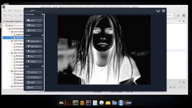This screenshot has height=108, width=192.
Task: Click the open button in JBMP
Action: pyautogui.click(x=34, y=20)
